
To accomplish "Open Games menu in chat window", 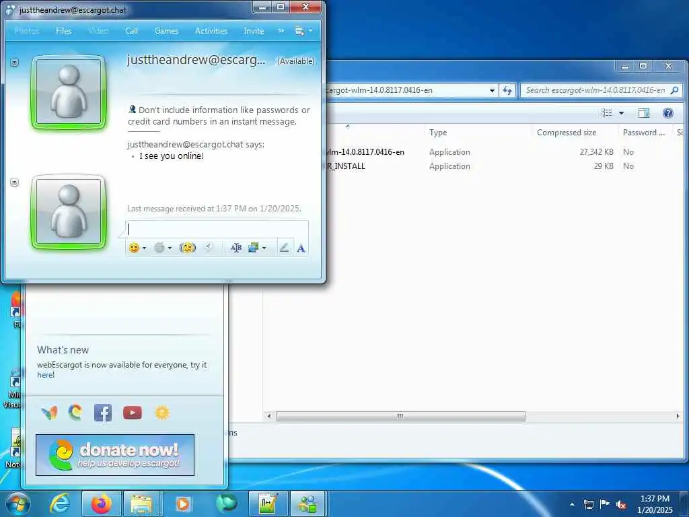I will tap(167, 31).
